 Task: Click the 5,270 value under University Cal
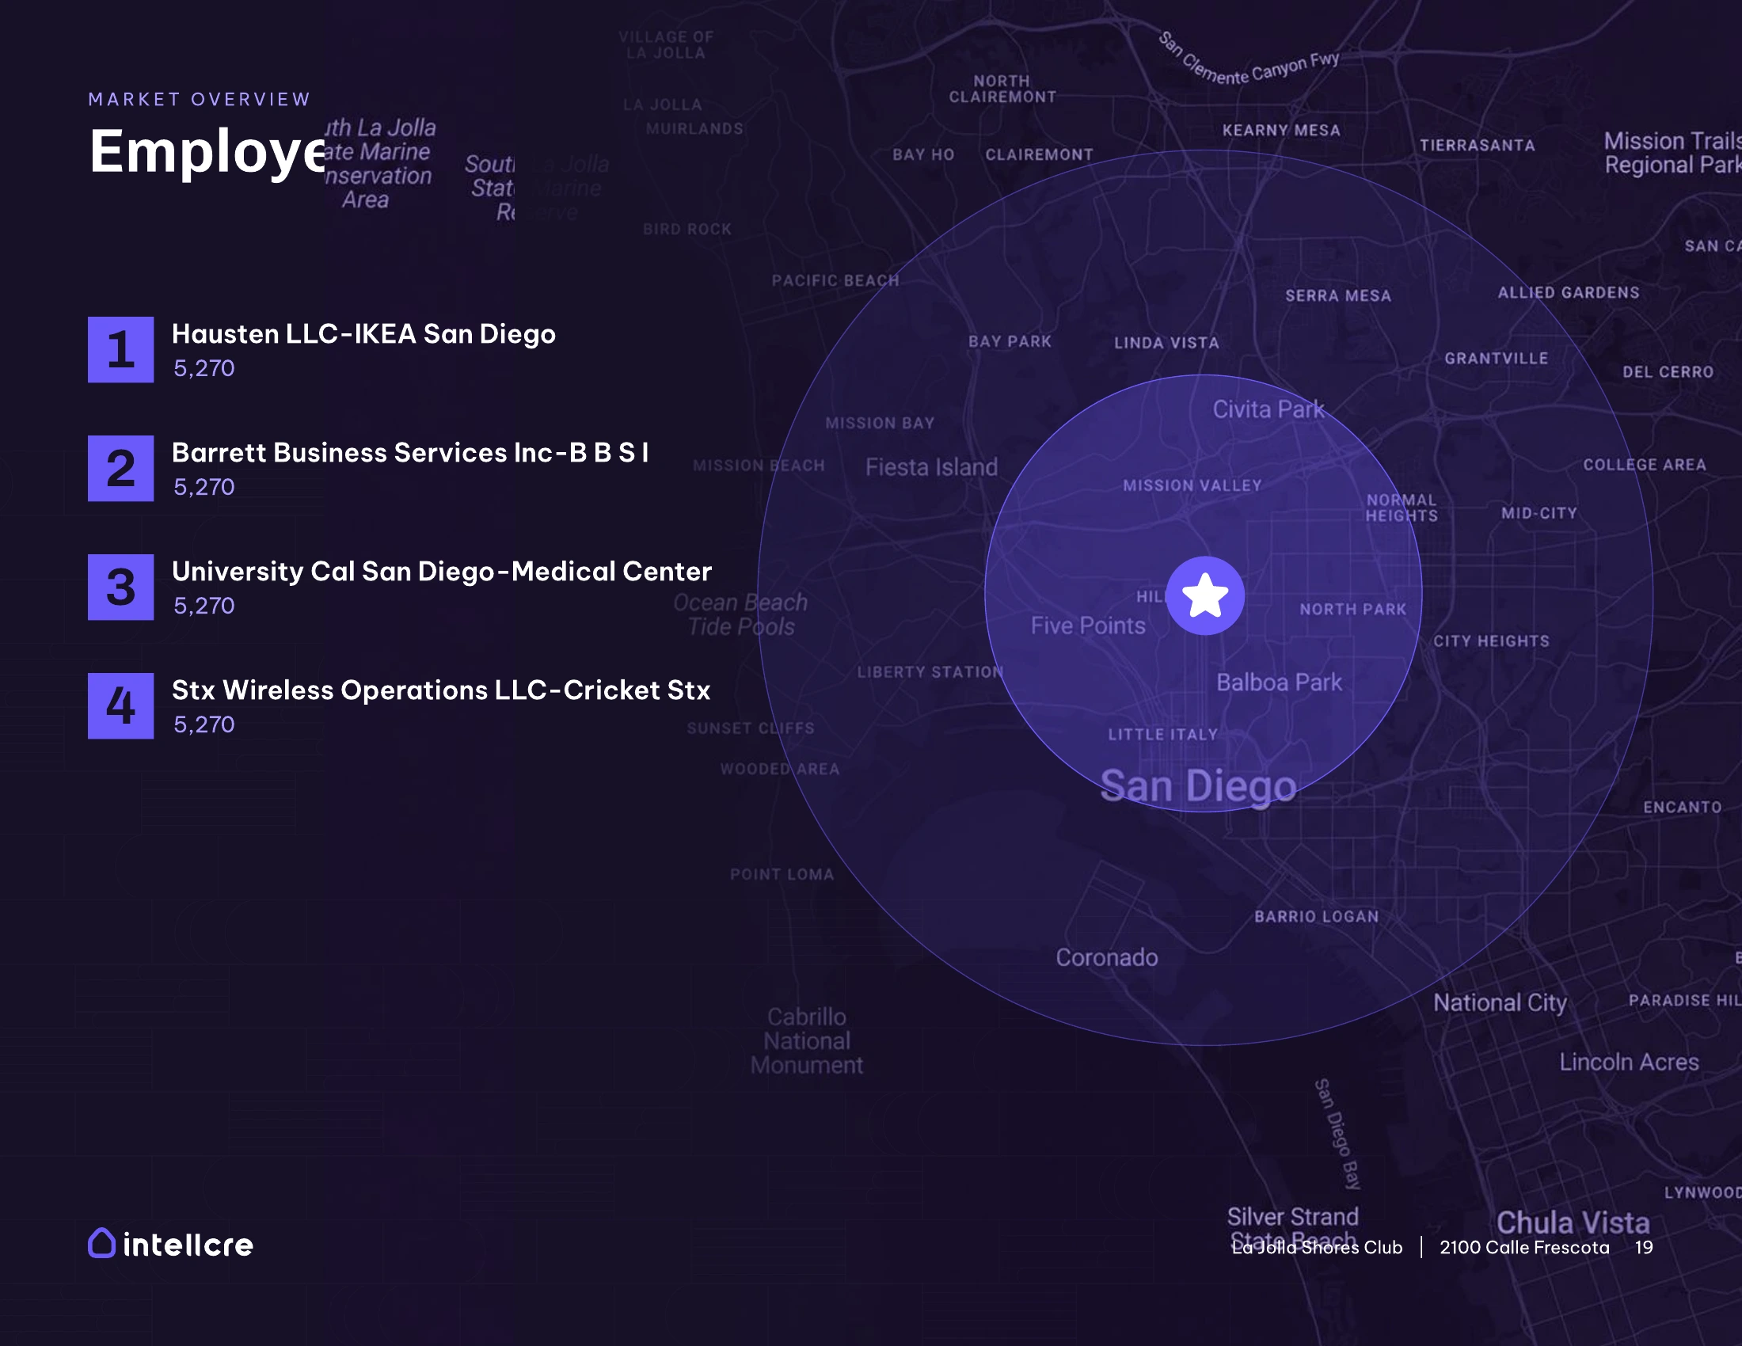204,606
